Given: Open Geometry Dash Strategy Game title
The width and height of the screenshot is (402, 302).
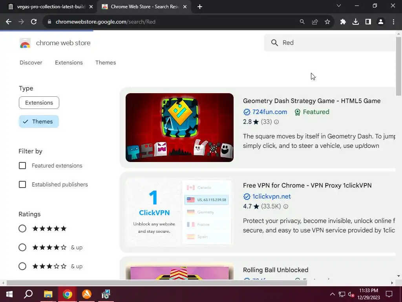Looking at the screenshot, I should tap(311, 101).
